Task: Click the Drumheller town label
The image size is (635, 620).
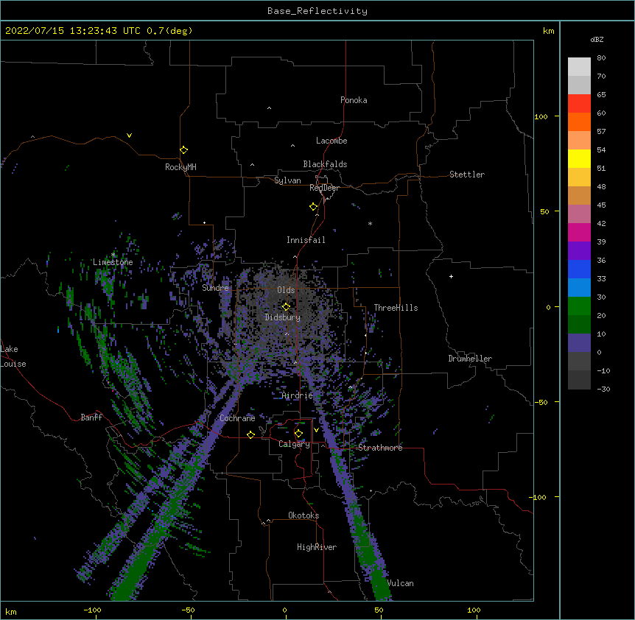Action: tap(470, 359)
